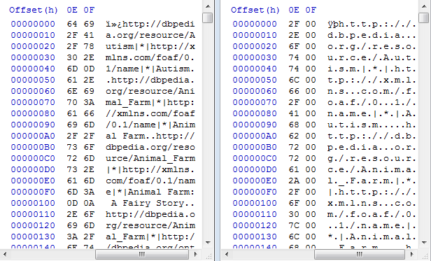Screen dimensions: 431x261
Task: Click decoded text 'n.a.m.e.|.*.|.A.' in right pane
Action: [372, 113]
